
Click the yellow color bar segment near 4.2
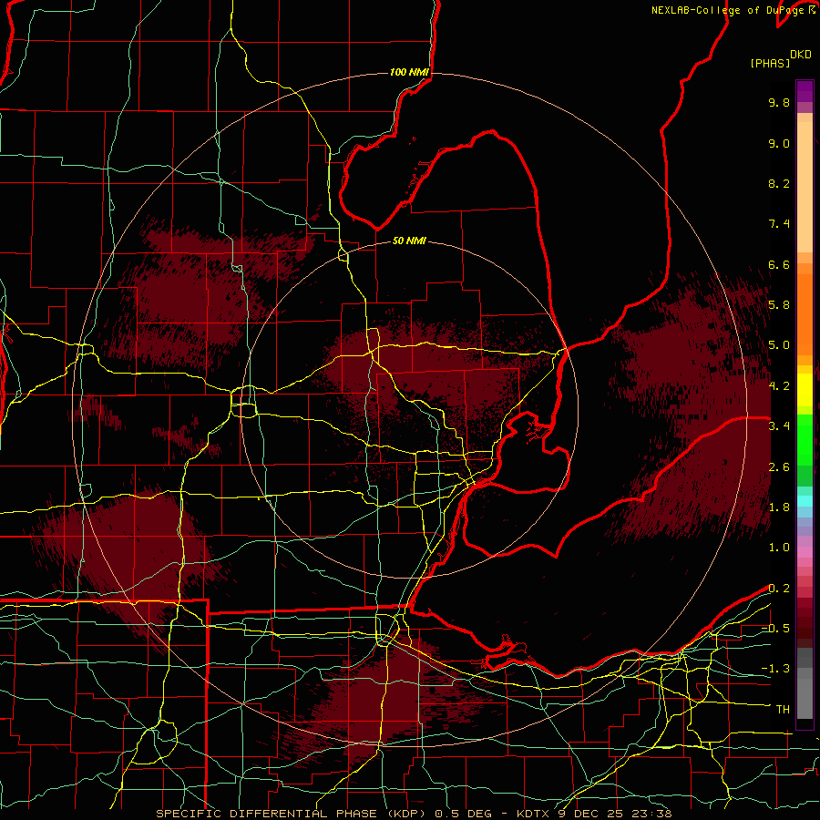click(805, 390)
